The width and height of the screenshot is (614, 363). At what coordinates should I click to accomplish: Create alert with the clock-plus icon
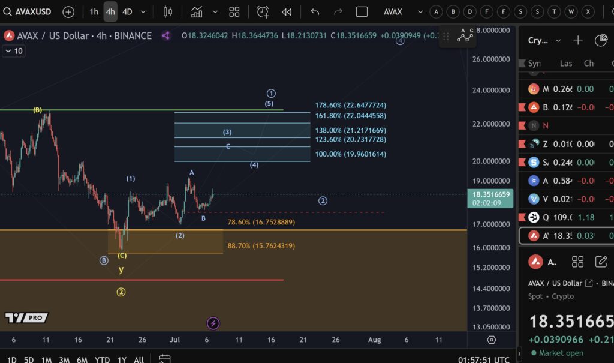pos(263,12)
